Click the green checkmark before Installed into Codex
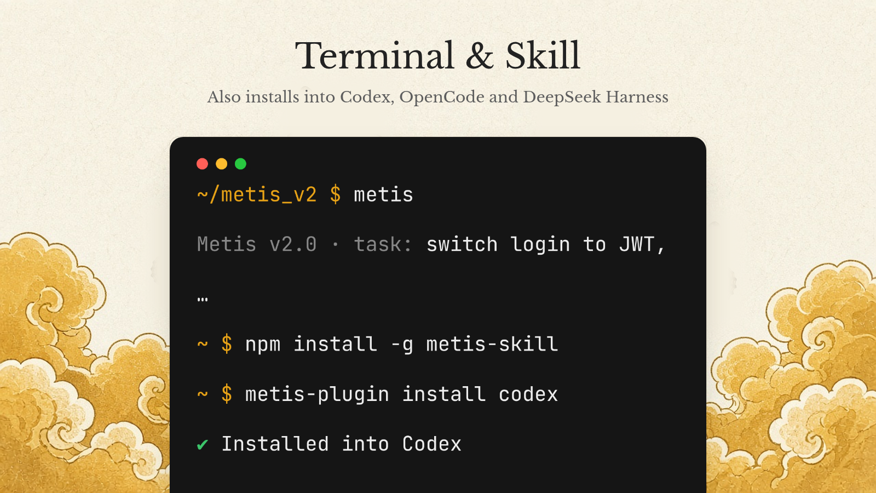876x493 pixels. 203,444
